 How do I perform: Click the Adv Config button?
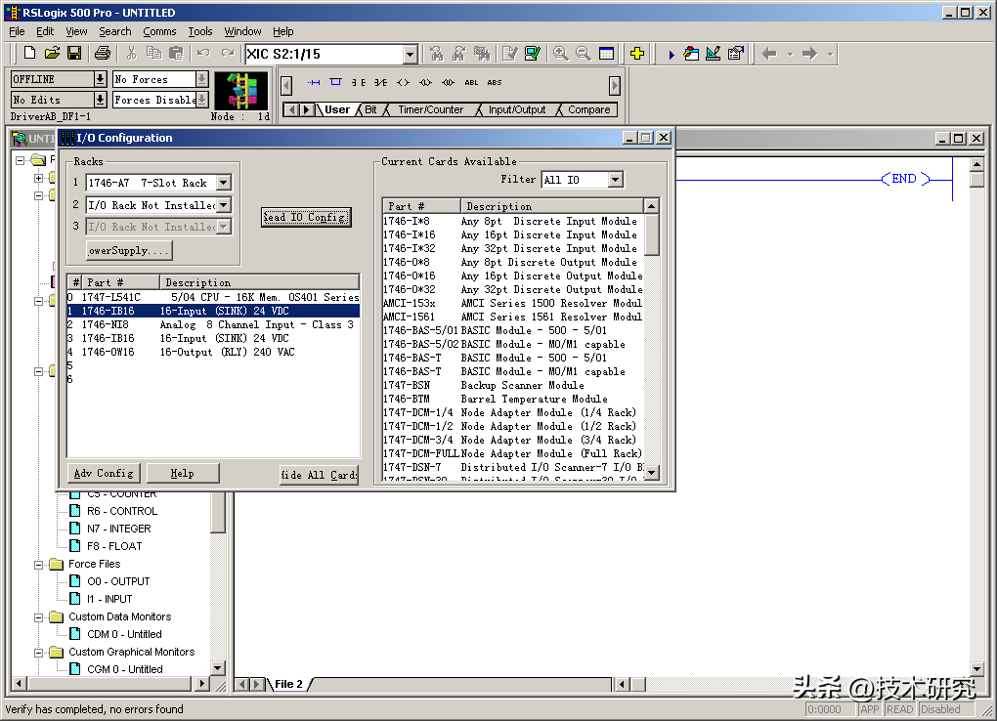coord(104,473)
